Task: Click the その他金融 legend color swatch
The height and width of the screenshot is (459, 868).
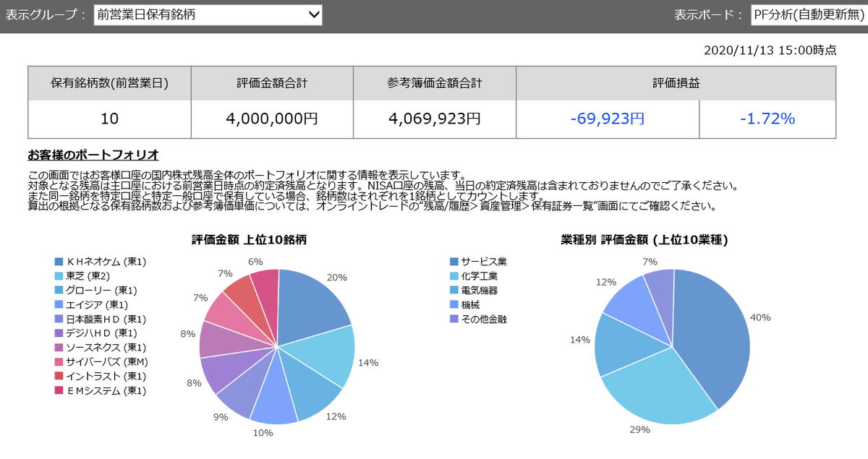Action: (454, 319)
